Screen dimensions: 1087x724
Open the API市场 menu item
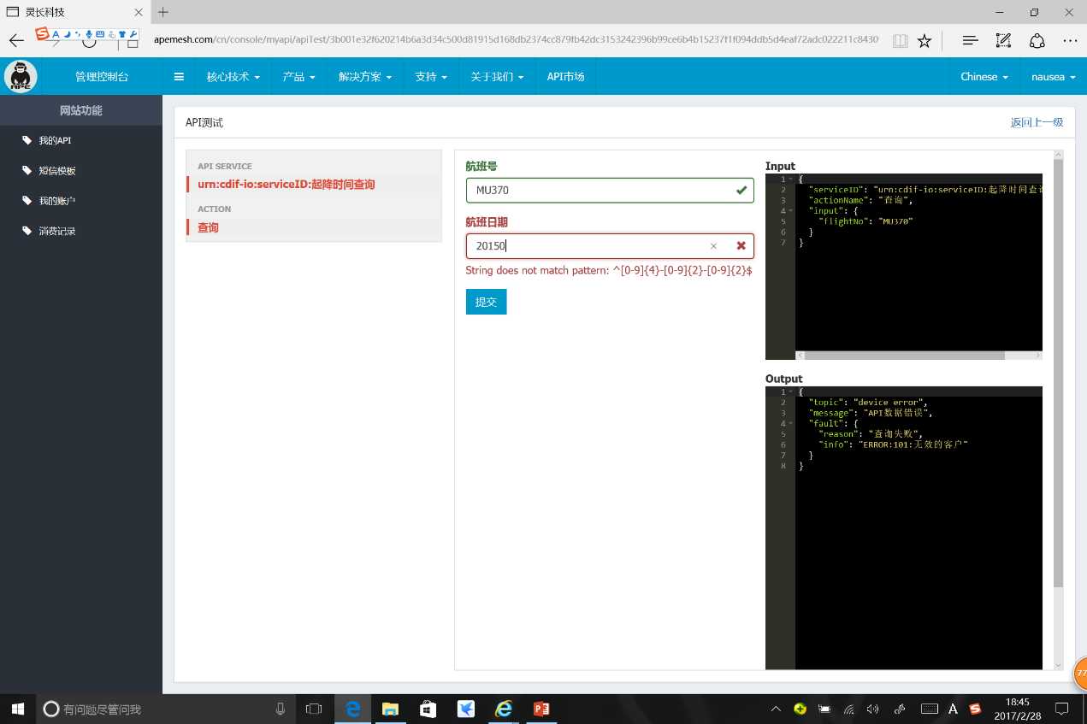pyautogui.click(x=565, y=77)
